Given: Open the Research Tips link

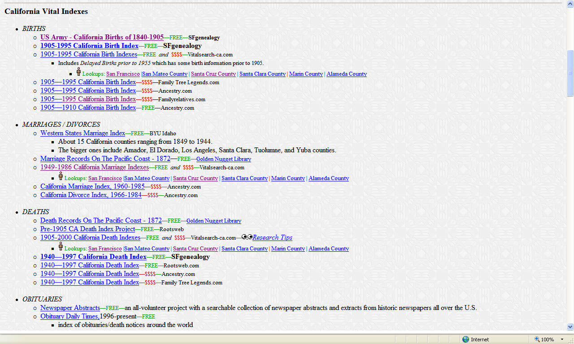Looking at the screenshot, I should [272, 237].
